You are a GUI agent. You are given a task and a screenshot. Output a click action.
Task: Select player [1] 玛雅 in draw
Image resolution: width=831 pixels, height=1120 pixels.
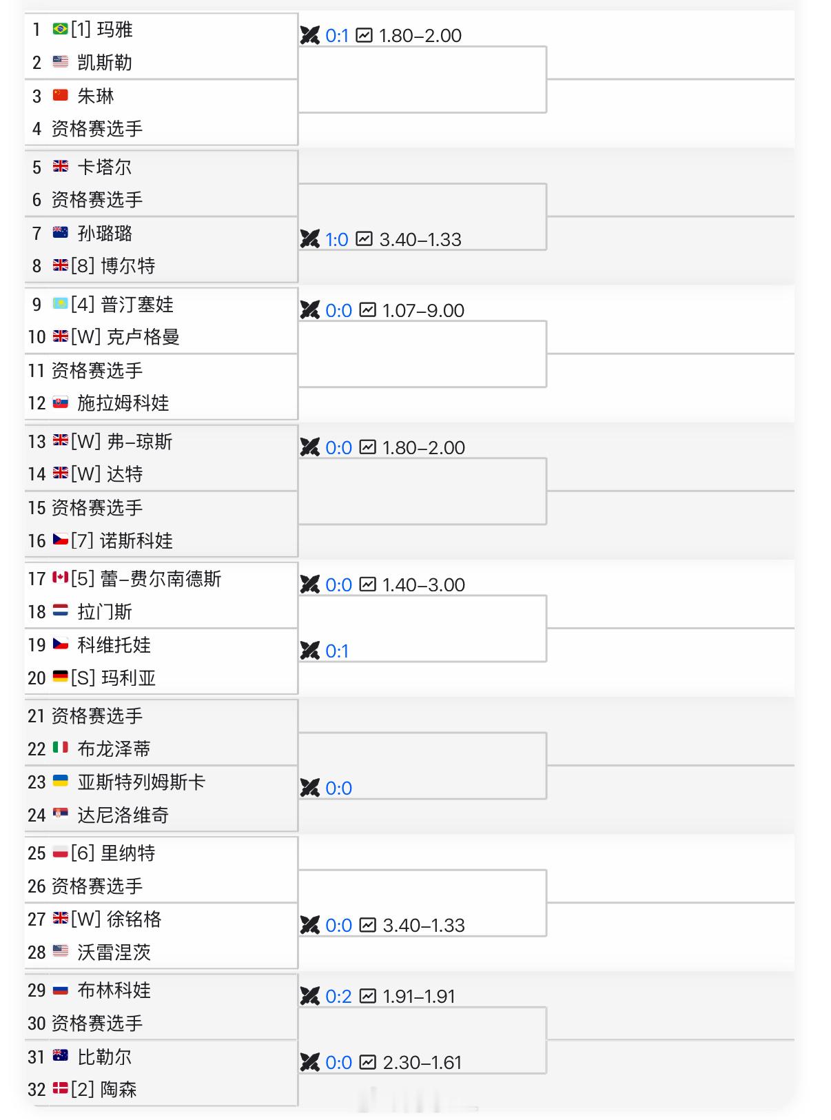coord(102,30)
